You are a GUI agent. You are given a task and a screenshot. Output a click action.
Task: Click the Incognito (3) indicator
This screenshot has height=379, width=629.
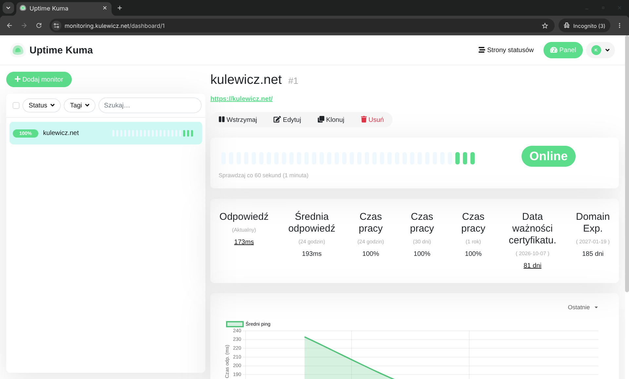coord(584,26)
